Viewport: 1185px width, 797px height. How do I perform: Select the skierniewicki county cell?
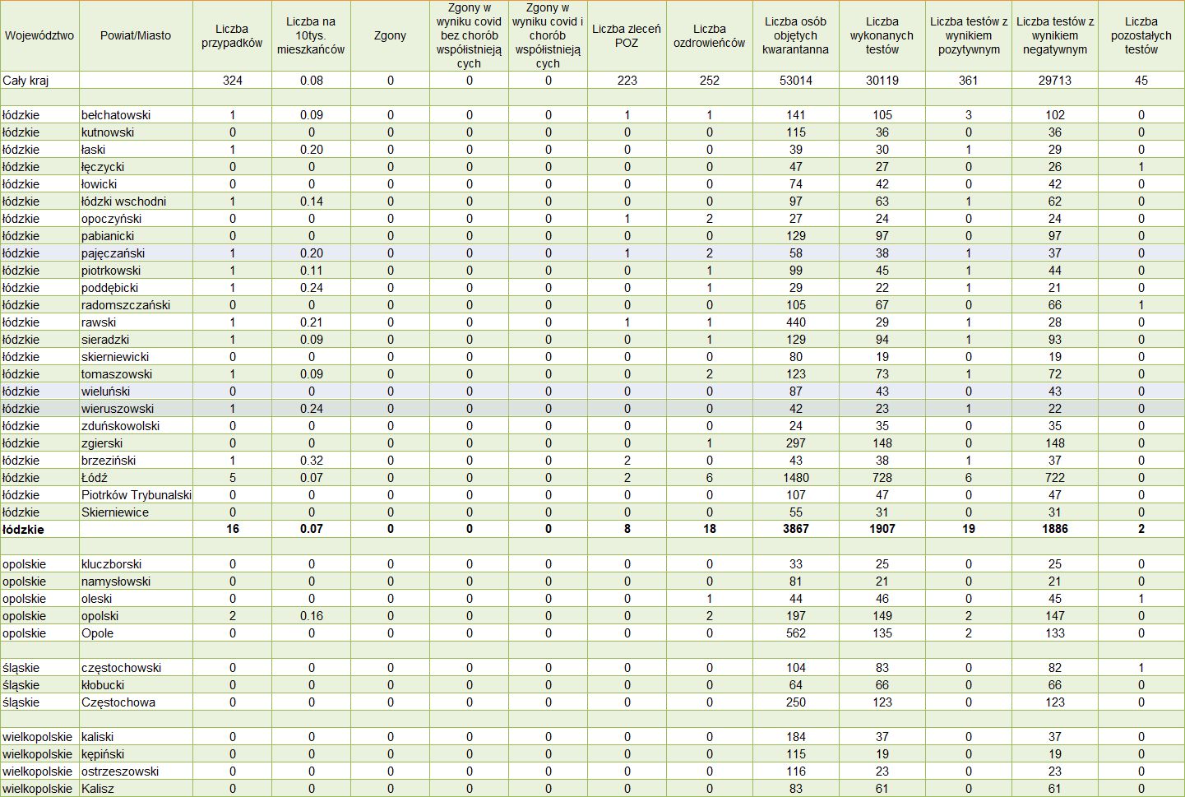pyautogui.click(x=136, y=357)
